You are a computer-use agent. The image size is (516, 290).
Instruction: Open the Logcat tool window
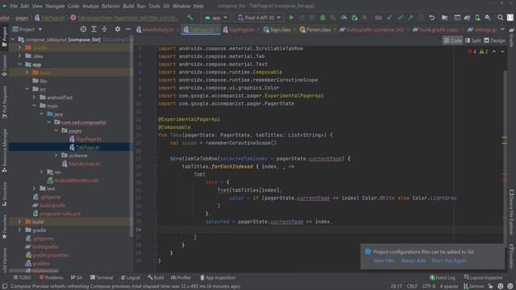(x=131, y=277)
